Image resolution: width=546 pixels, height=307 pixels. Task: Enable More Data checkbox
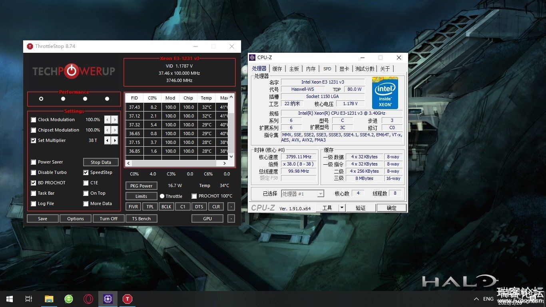(x=86, y=203)
